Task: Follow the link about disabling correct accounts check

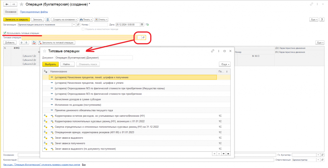Action: (42, 165)
